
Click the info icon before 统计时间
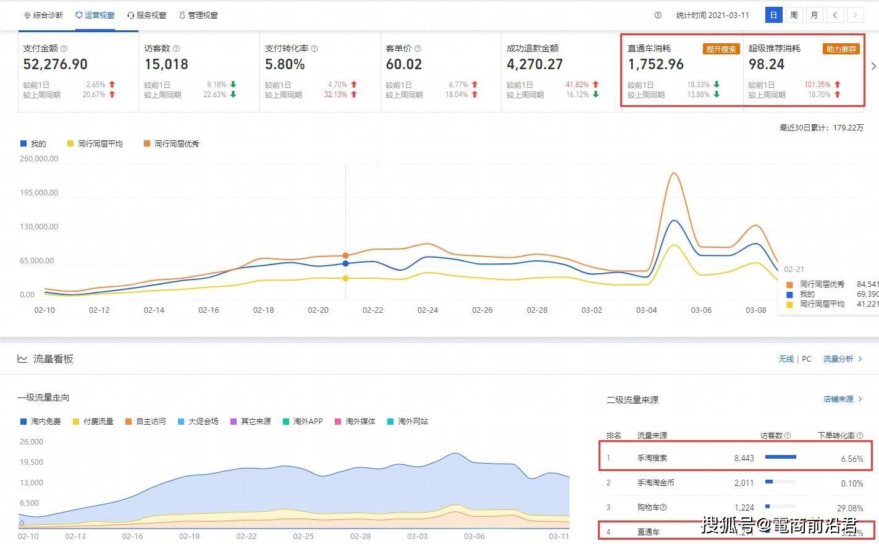pyautogui.click(x=658, y=15)
